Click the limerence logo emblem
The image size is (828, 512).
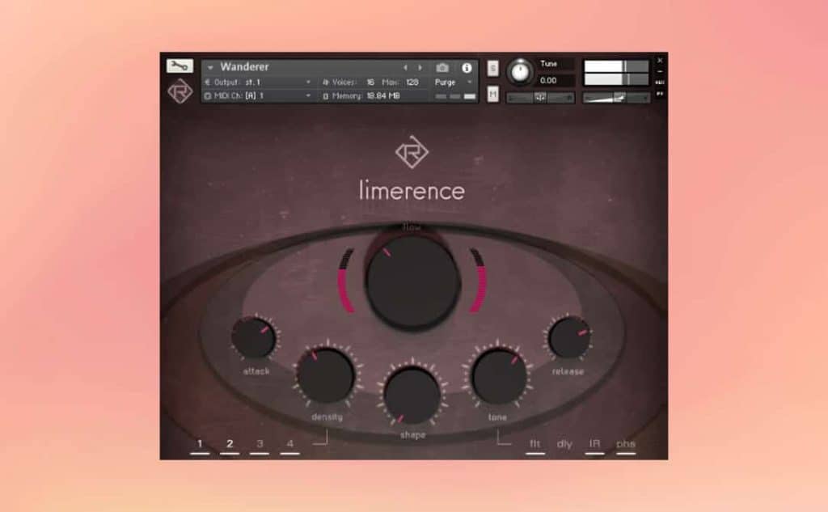coord(412,152)
